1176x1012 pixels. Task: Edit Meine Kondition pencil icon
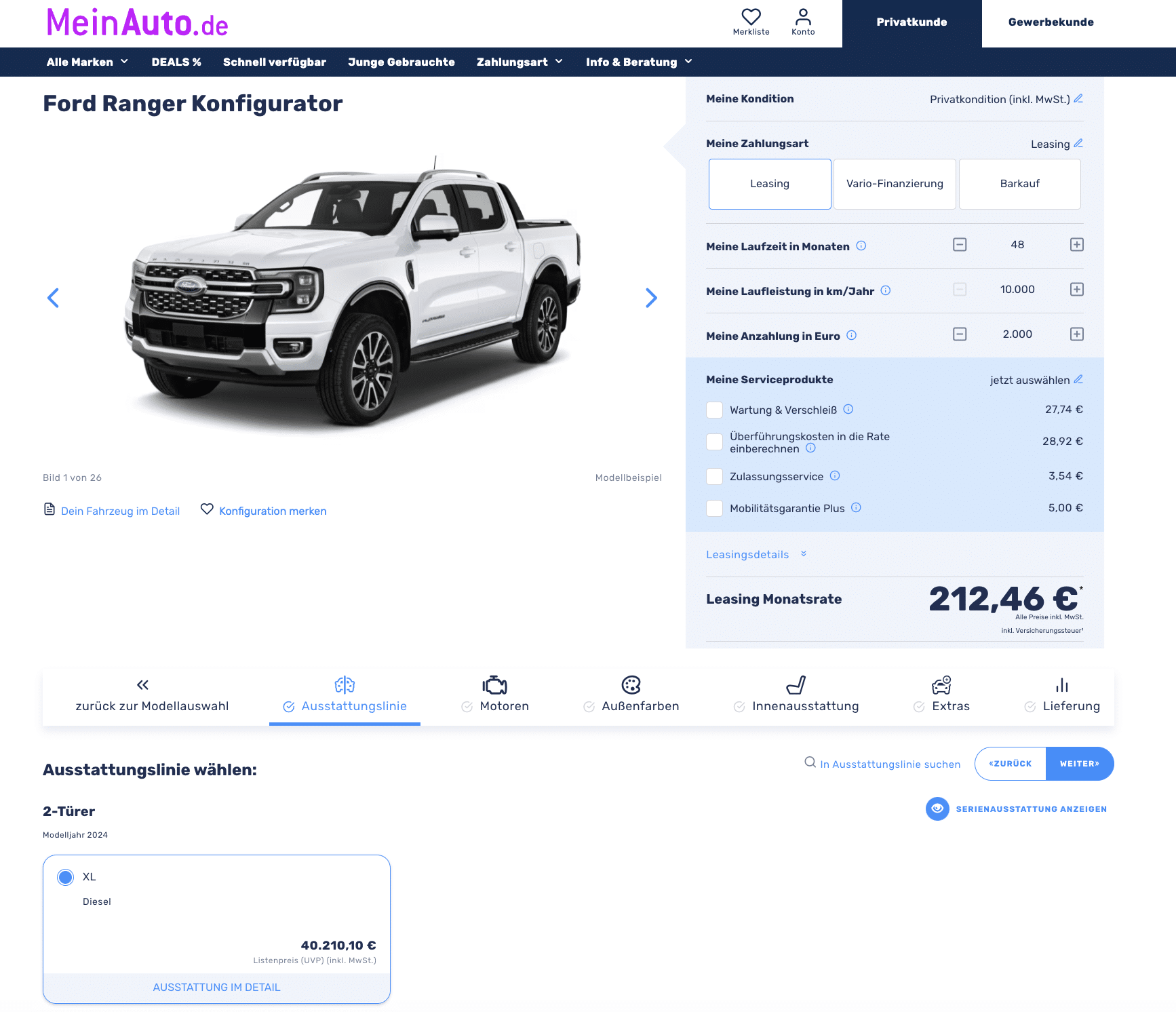pos(1078,98)
